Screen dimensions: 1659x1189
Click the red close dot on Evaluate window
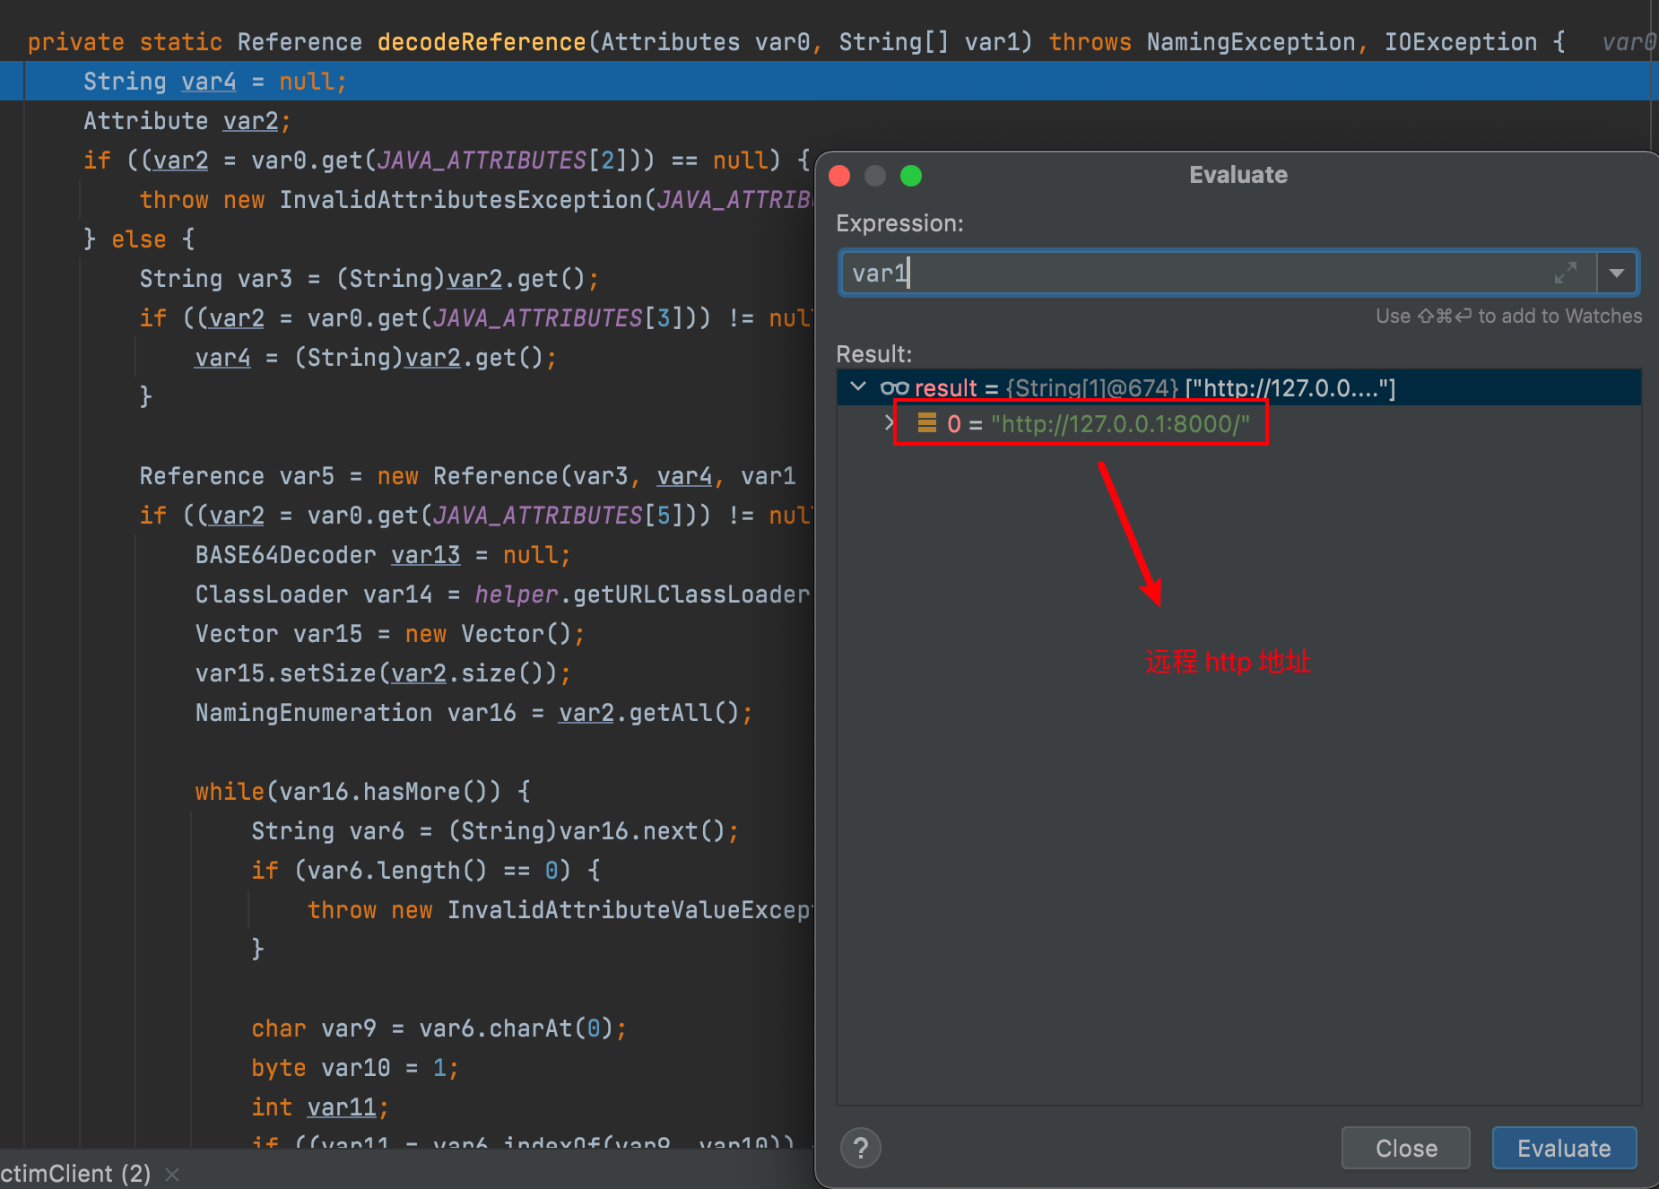(840, 176)
